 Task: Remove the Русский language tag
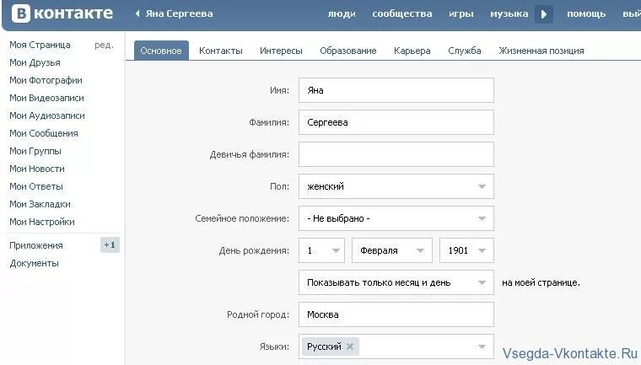[350, 346]
